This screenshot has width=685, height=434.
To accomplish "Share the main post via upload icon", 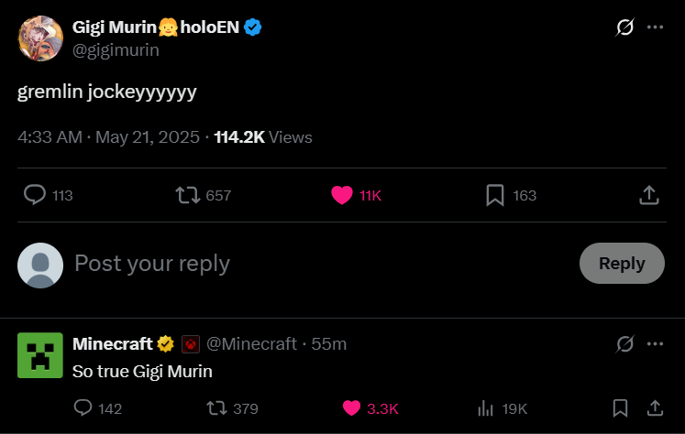I will (x=648, y=195).
